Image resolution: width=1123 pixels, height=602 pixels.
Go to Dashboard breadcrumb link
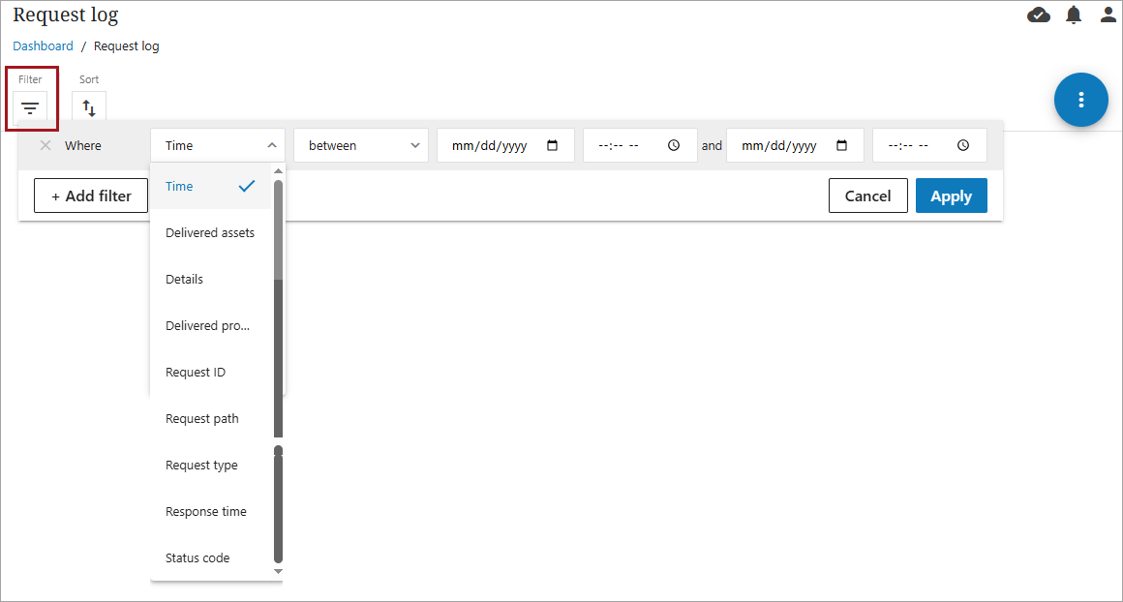click(43, 45)
